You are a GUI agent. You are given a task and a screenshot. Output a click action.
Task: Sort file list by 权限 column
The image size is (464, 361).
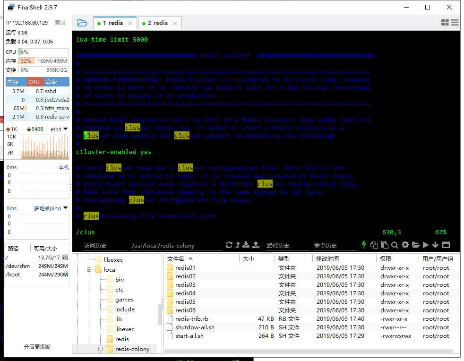pos(397,258)
